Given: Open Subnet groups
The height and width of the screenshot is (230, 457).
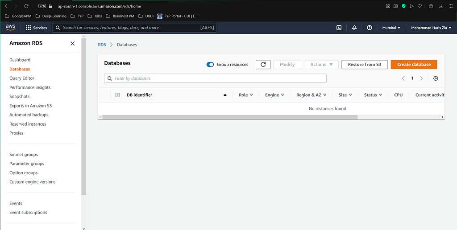Looking at the screenshot, I should (x=24, y=155).
